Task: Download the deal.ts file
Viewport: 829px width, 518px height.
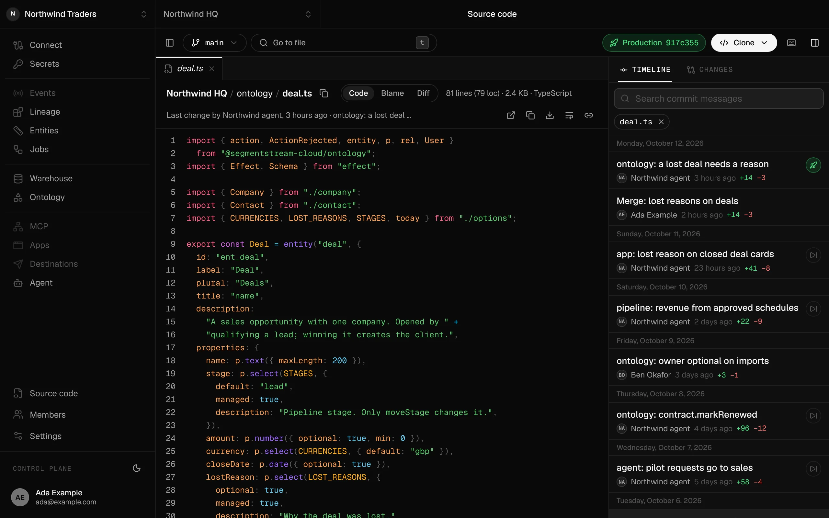Action: tap(550, 116)
